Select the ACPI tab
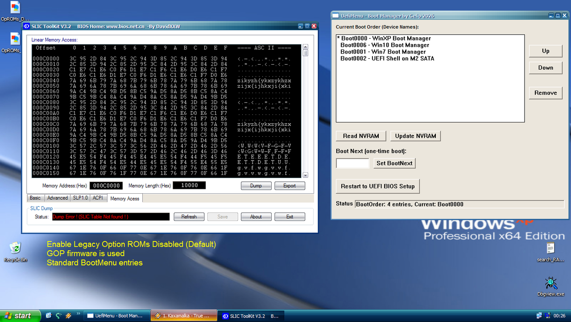This screenshot has height=322, width=571. [98, 198]
